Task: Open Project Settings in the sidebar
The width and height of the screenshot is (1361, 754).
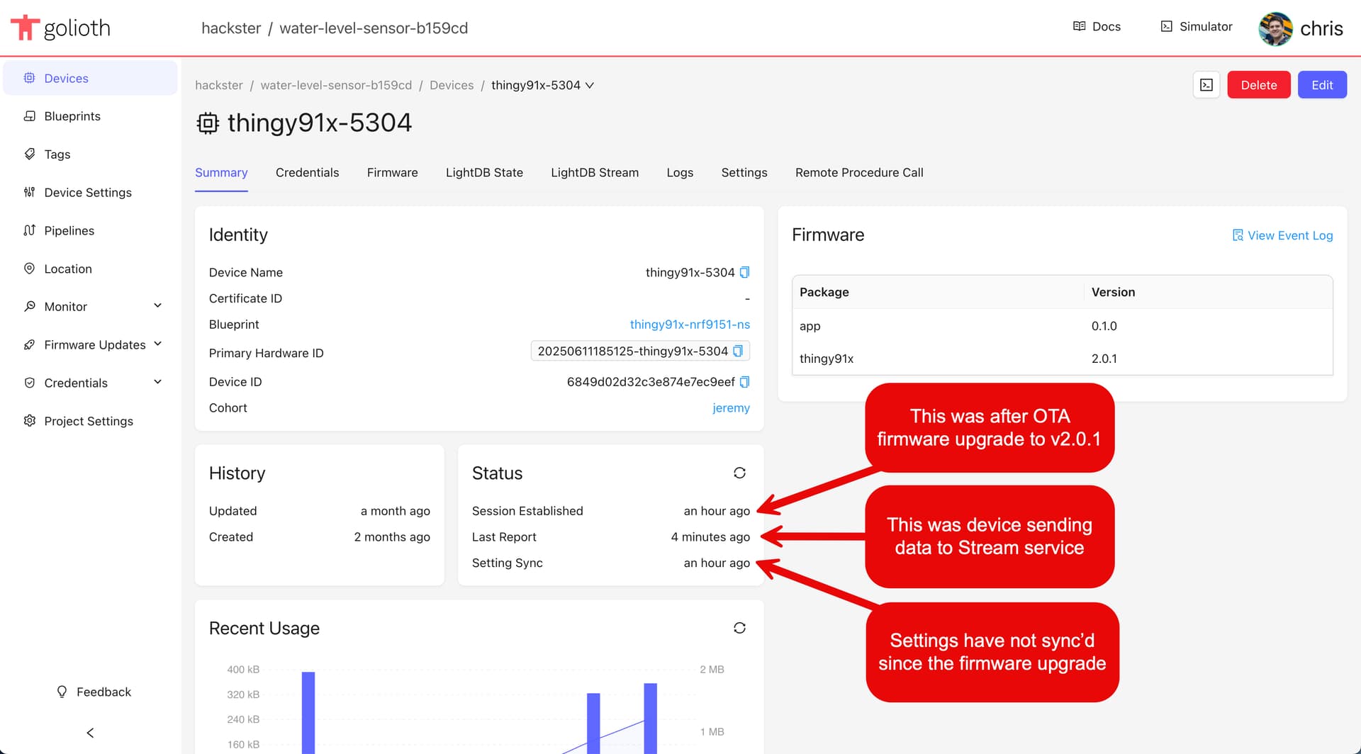Action: [90, 421]
